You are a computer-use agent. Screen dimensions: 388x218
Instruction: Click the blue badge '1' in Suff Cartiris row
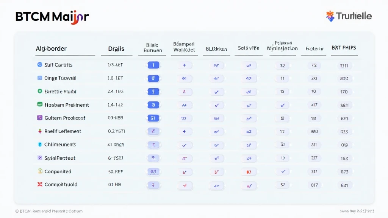coord(153,65)
